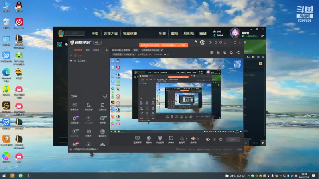The width and height of the screenshot is (319, 179).
Task: Toggle the preview eye icon in bottom bar
Action: [215, 140]
